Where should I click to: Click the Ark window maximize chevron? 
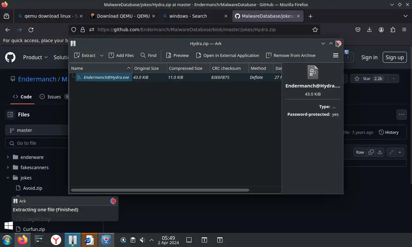point(331,43)
